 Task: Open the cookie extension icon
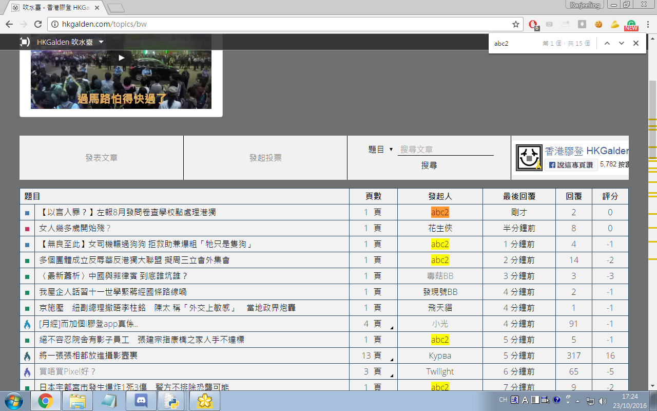(598, 24)
